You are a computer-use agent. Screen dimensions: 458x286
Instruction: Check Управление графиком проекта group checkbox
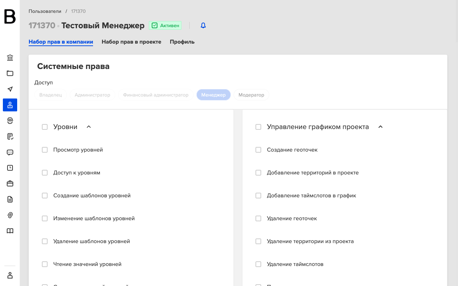point(258,127)
